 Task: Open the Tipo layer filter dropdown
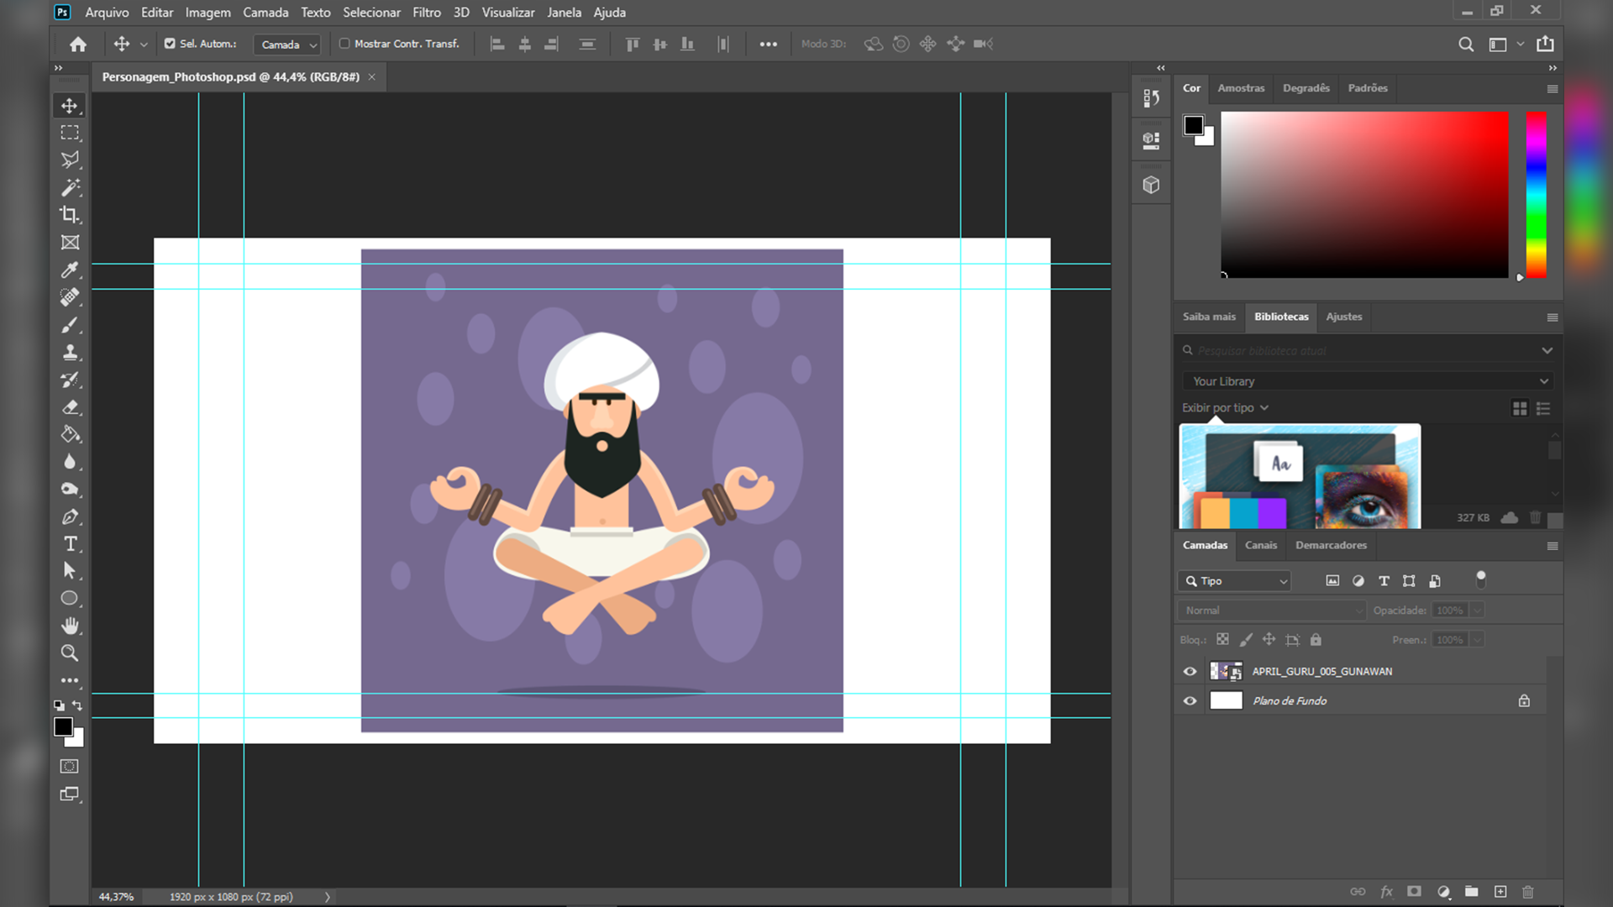(1234, 581)
